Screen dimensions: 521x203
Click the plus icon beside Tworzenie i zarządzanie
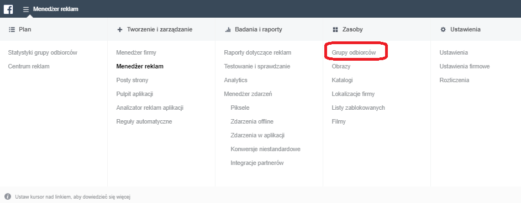120,30
